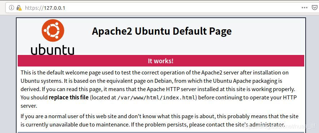The height and width of the screenshot is (133, 319).
Task: Click the Ubuntu circle logo
Action: pos(53,30)
